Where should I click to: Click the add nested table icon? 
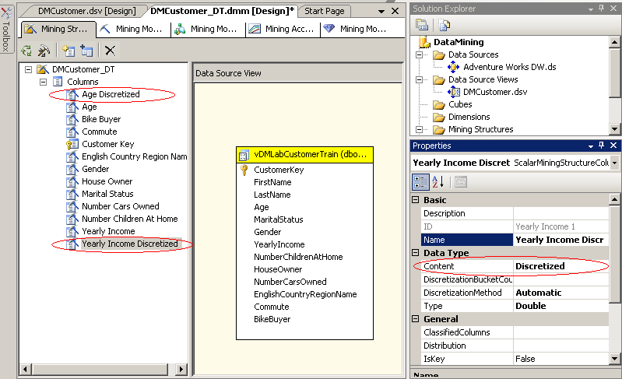(x=86, y=51)
